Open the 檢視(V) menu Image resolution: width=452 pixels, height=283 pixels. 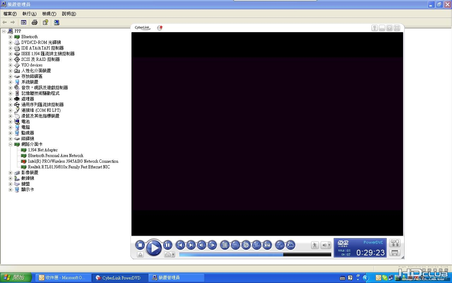49,14
